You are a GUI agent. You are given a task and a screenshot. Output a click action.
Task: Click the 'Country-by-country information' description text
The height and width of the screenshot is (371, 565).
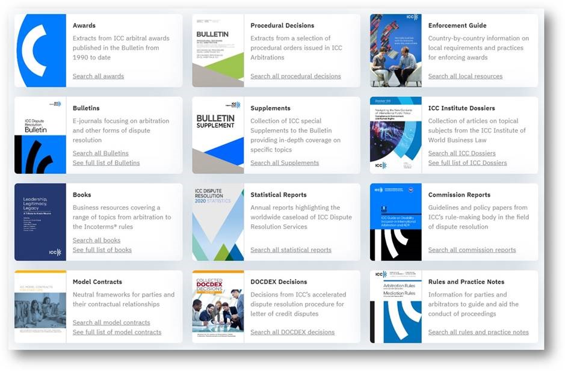[478, 48]
